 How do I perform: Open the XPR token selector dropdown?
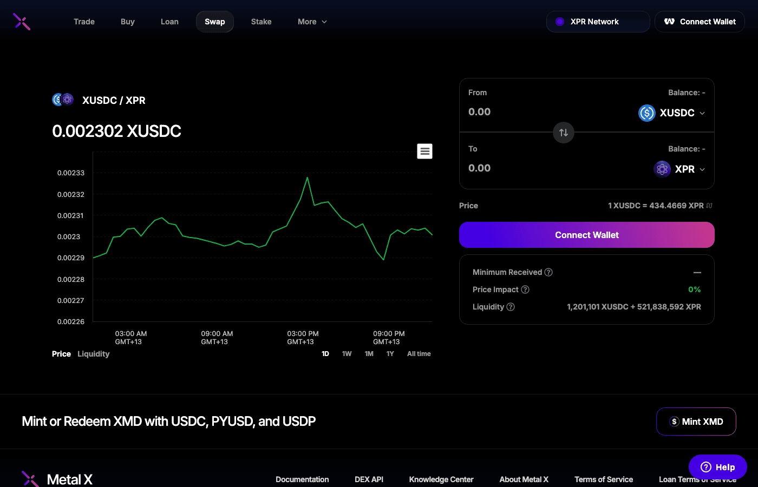[679, 169]
